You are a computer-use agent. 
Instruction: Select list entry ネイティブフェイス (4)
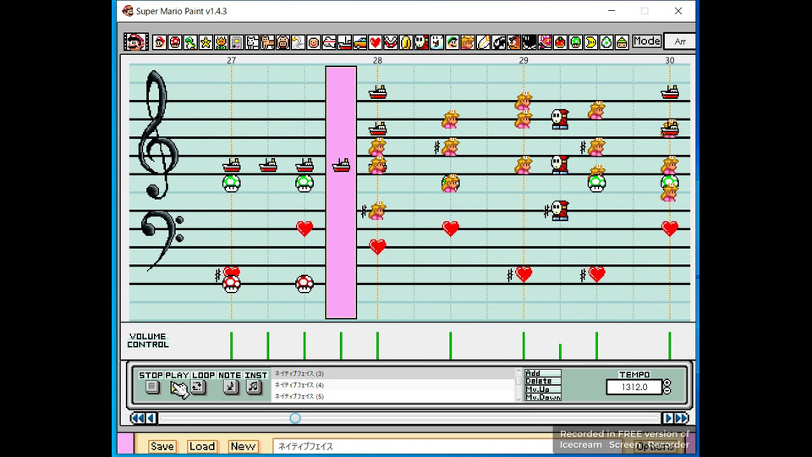point(393,385)
